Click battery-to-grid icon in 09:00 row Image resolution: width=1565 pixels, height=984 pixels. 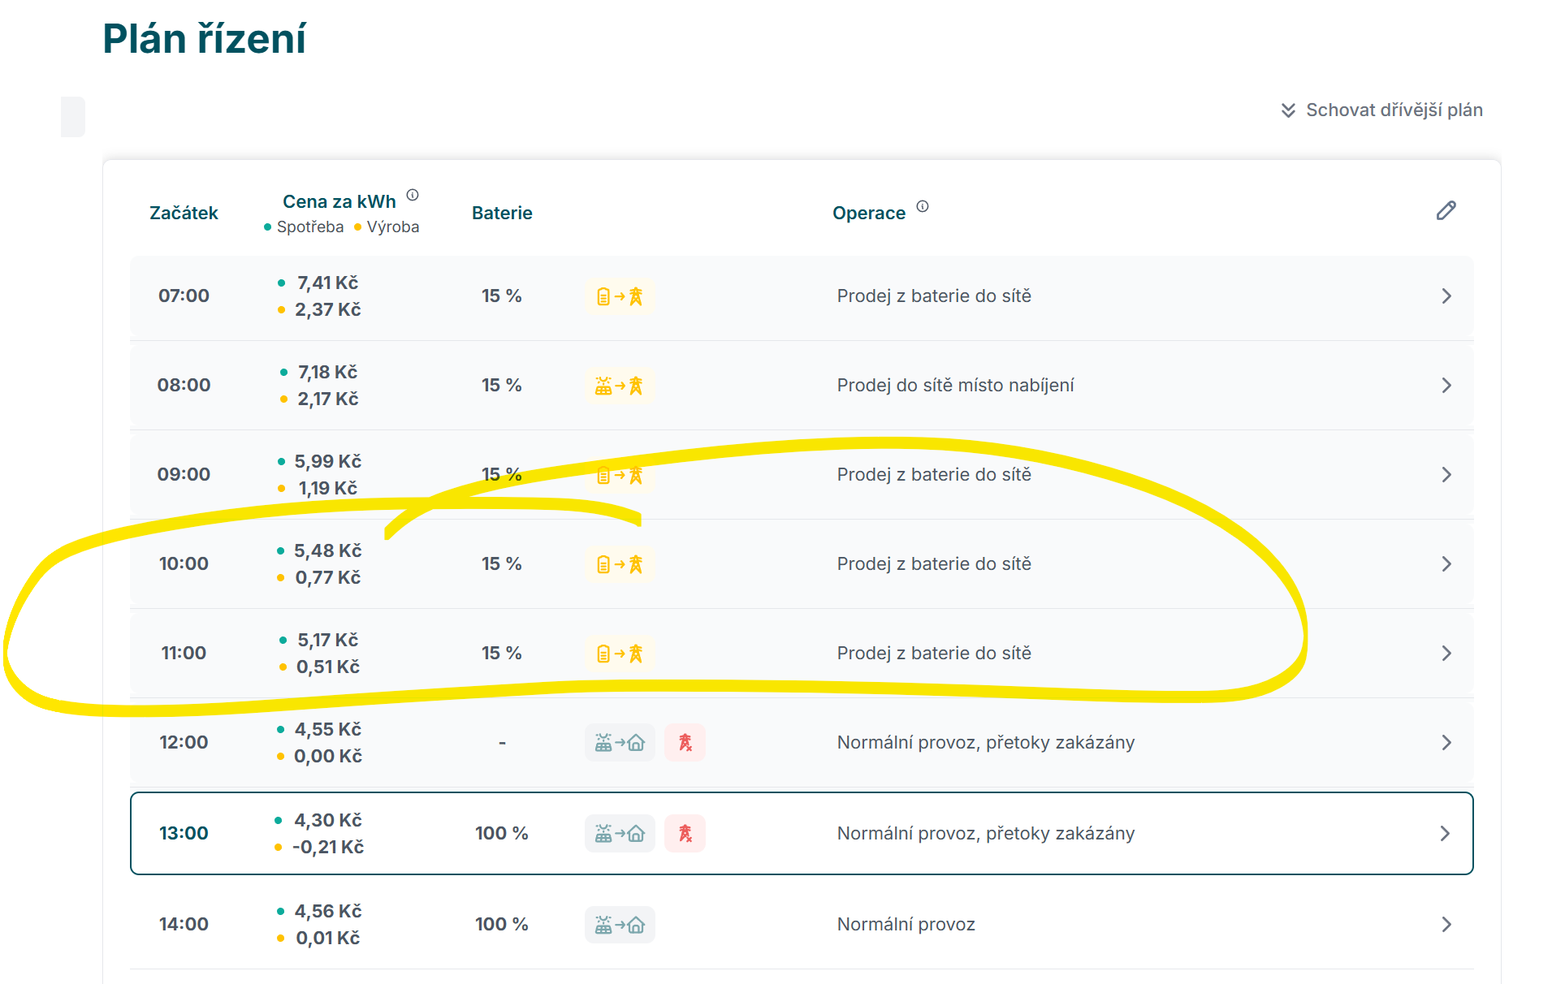pos(620,475)
